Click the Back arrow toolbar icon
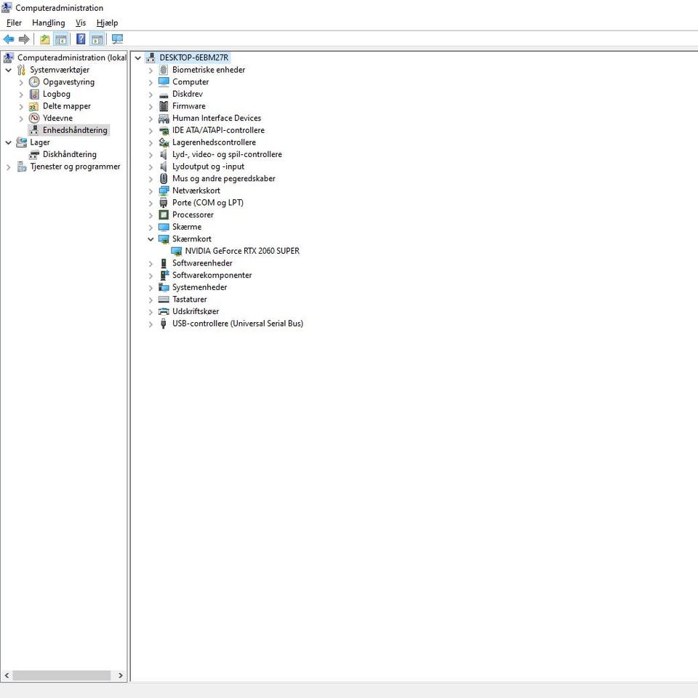Image resolution: width=698 pixels, height=698 pixels. point(9,39)
